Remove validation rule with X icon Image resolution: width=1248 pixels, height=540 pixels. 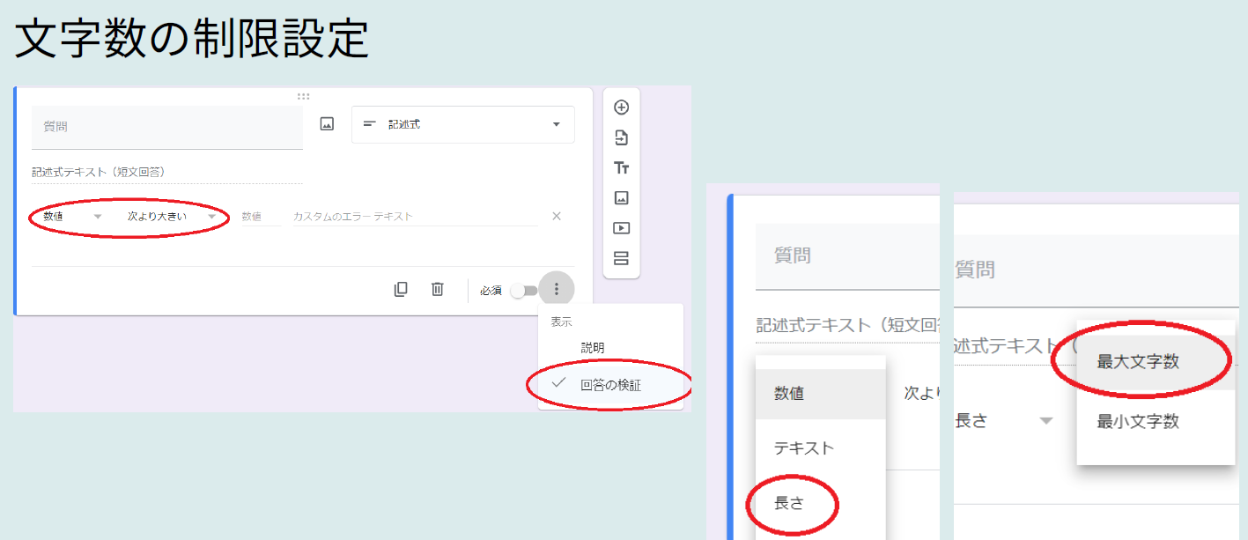[x=557, y=216]
